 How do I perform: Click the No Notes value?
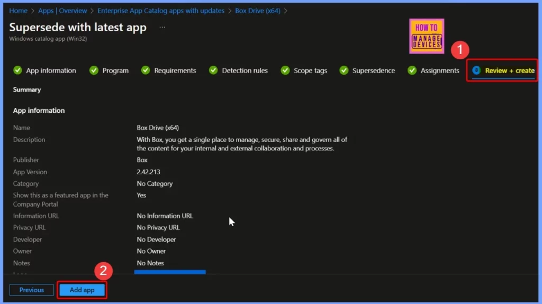pos(150,263)
